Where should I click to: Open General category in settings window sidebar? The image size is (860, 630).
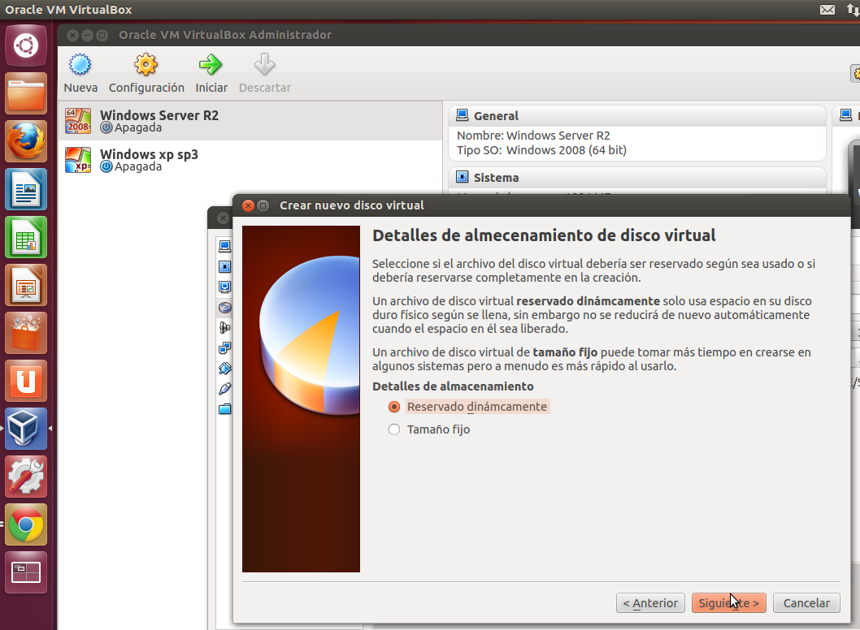(x=225, y=246)
